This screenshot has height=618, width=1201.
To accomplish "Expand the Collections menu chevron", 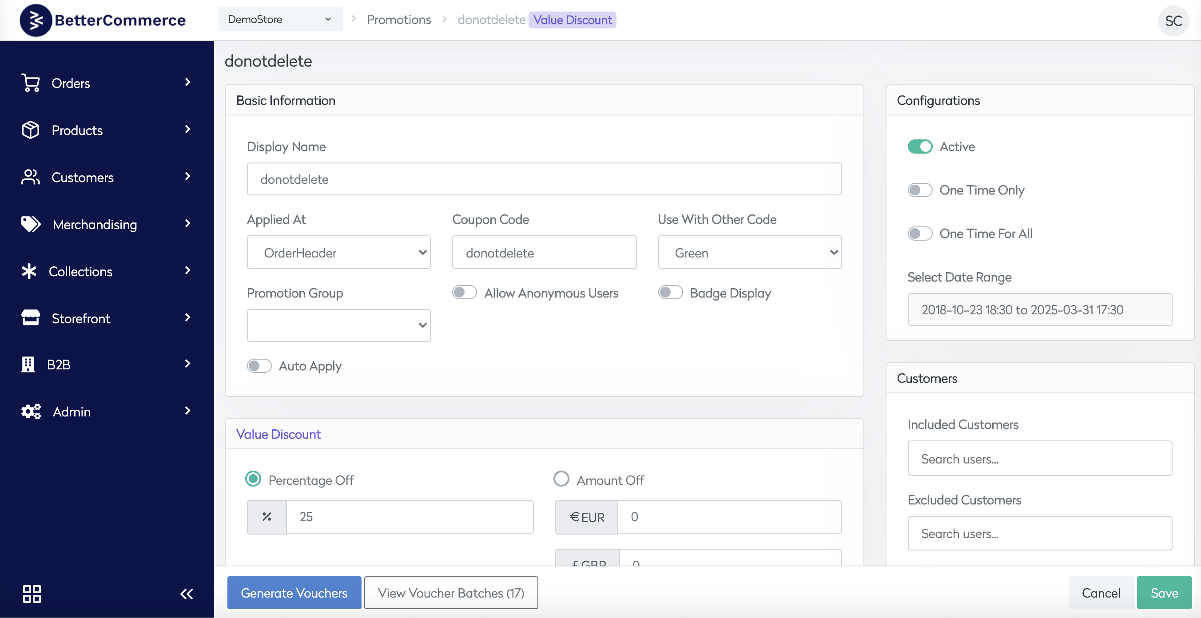I will [x=187, y=271].
